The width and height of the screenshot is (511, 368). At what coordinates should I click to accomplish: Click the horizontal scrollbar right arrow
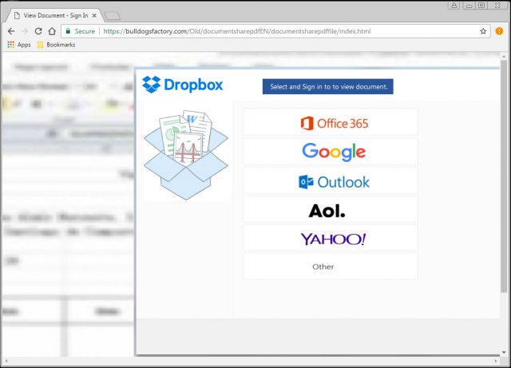click(x=496, y=361)
